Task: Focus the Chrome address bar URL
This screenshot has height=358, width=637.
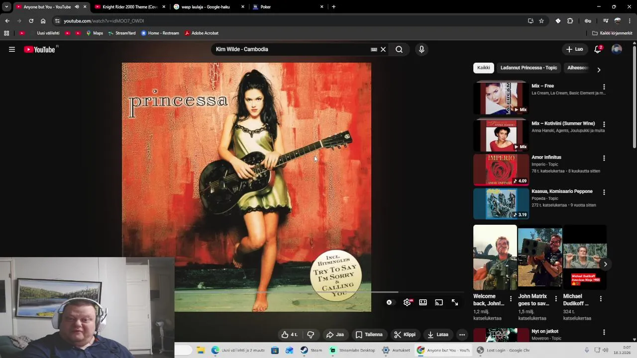Action: pos(104,21)
